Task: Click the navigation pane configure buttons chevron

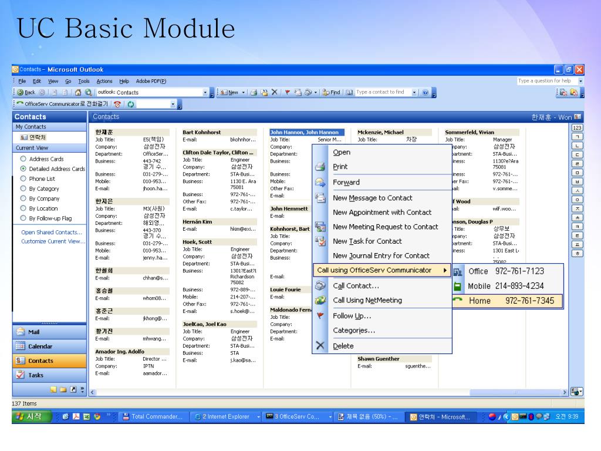Action: coord(82,390)
